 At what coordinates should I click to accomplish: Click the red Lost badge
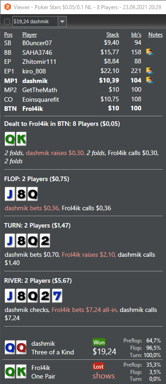tap(98, 366)
